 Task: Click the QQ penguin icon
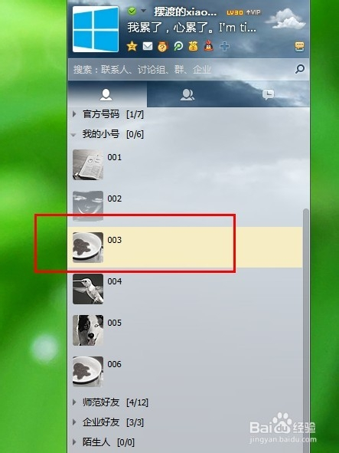tap(208, 46)
